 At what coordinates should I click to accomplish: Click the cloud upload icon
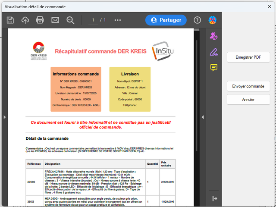point(25,20)
